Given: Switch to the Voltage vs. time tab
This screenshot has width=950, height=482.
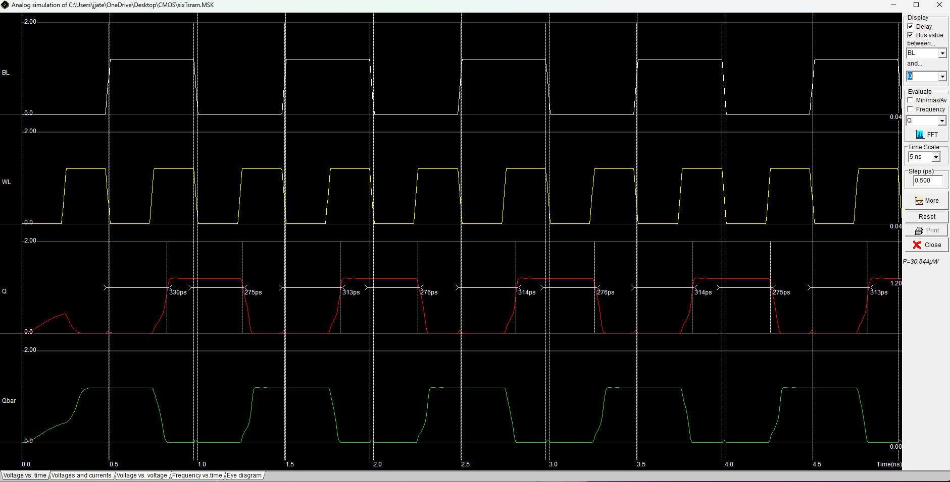Looking at the screenshot, I should click(25, 475).
